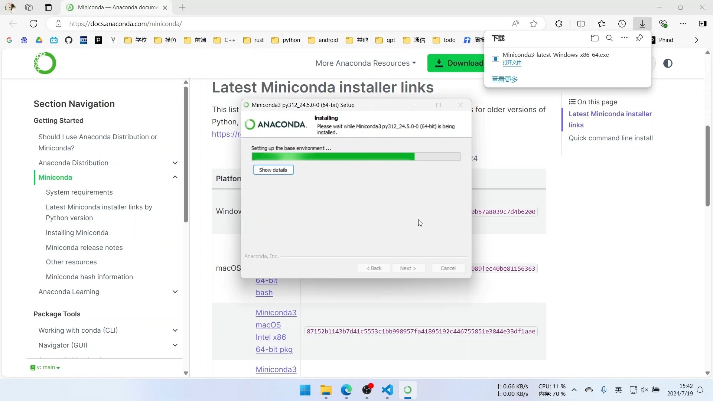Pin the downloads panel
This screenshot has width=713, height=401.
(x=639, y=38)
